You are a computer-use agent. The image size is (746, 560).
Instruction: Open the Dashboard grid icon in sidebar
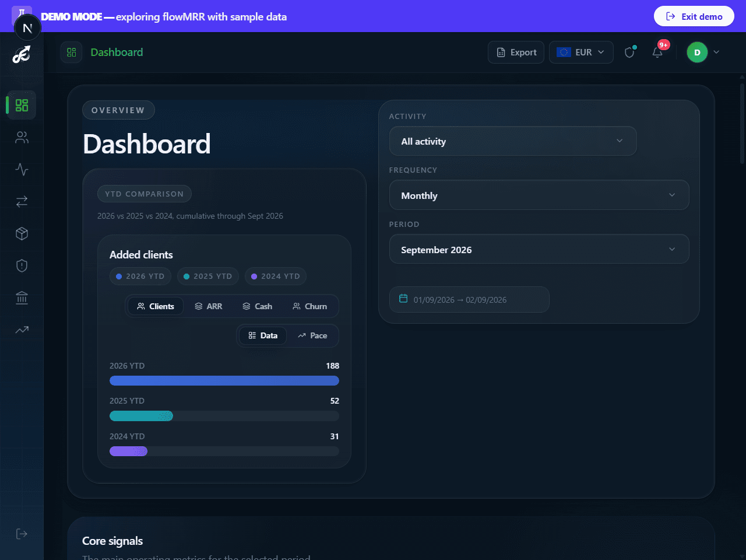point(22,105)
